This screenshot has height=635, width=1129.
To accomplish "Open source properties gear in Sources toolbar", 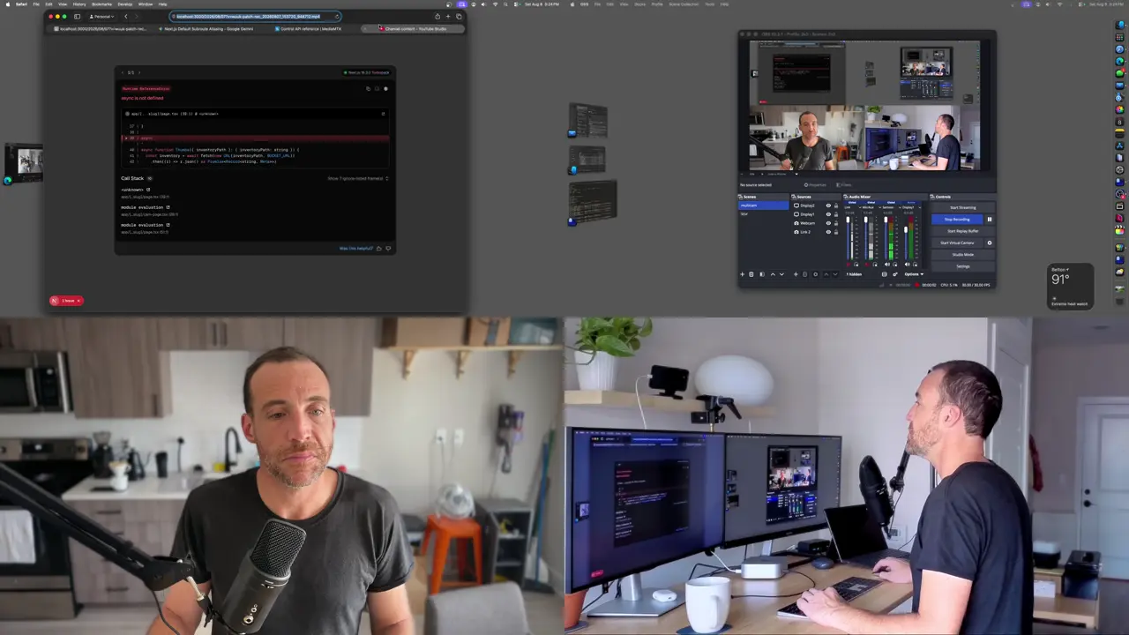I will click(x=816, y=274).
